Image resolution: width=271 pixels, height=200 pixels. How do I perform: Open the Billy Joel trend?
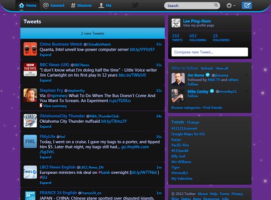pyautogui.click(x=178, y=156)
